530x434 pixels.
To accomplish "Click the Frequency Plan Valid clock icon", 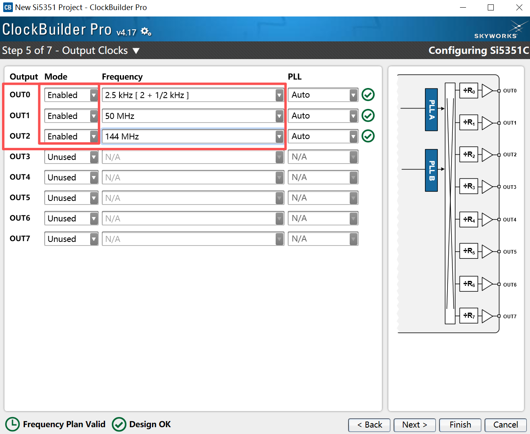I will (x=12, y=424).
